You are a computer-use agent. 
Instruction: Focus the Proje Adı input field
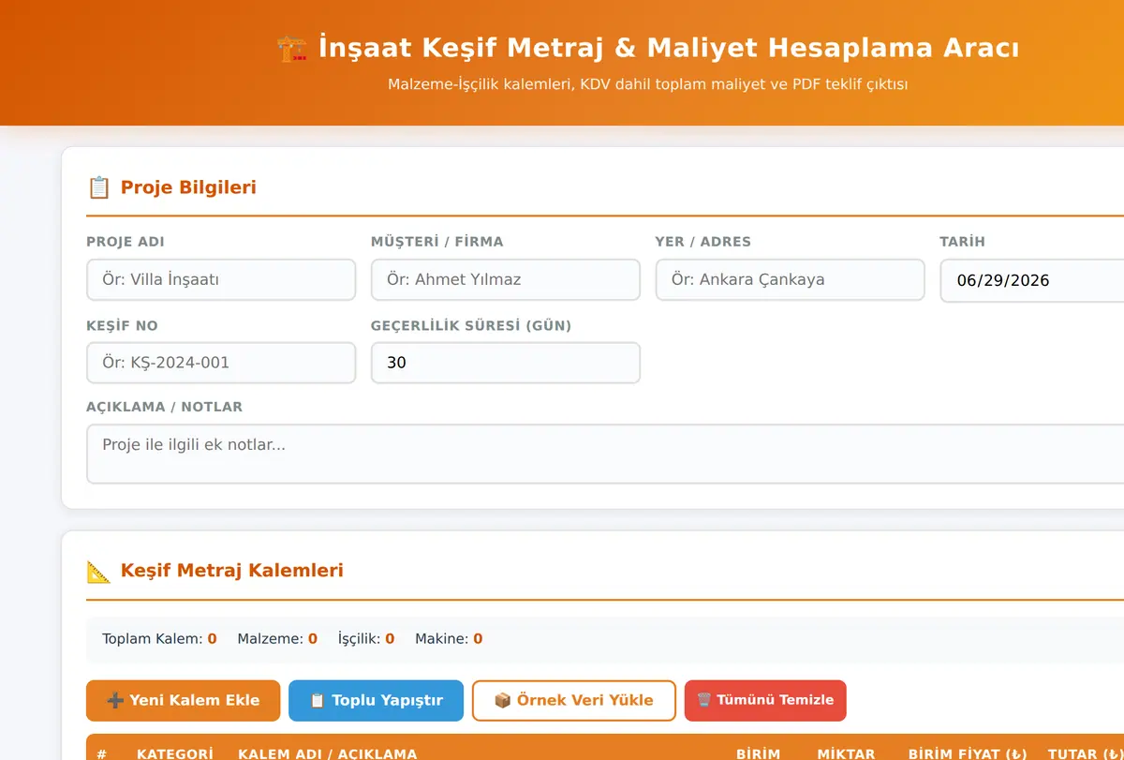221,279
